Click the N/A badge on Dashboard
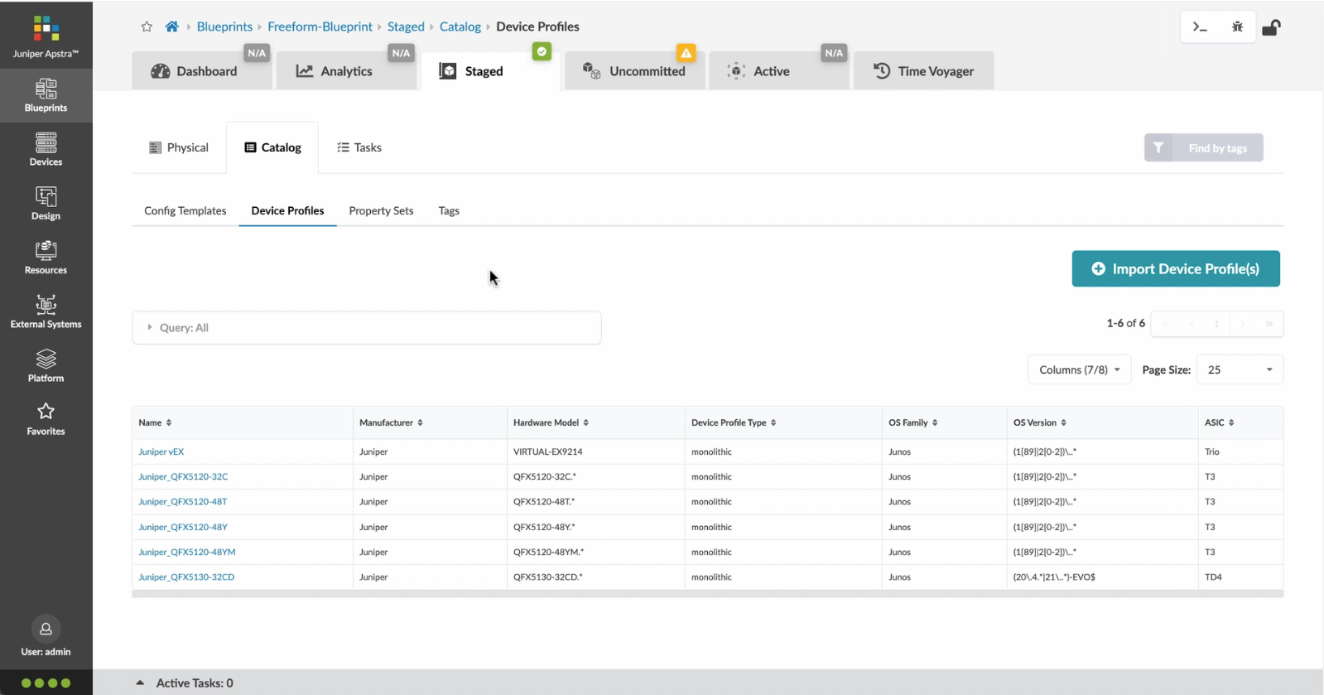 coord(257,53)
